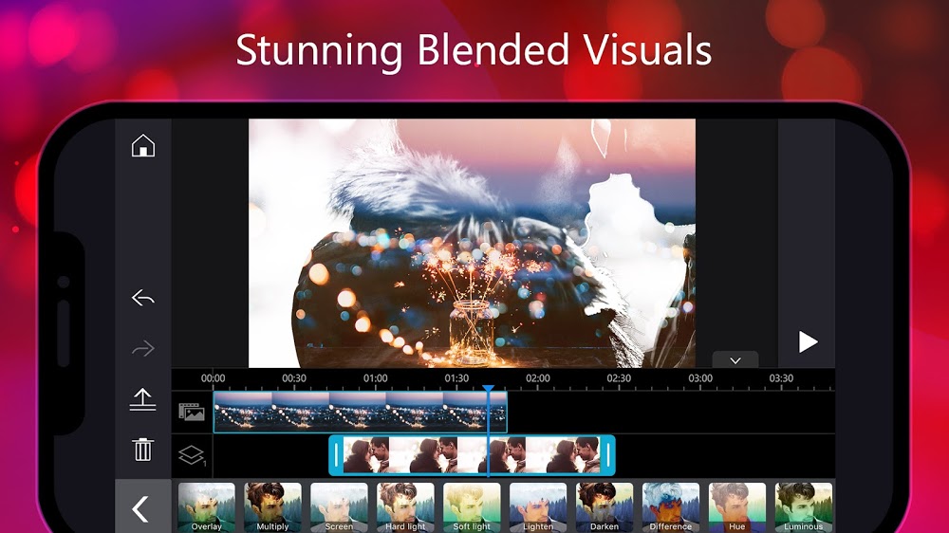Select the Screen blend mode
Image resolution: width=949 pixels, height=533 pixels.
coord(339,507)
